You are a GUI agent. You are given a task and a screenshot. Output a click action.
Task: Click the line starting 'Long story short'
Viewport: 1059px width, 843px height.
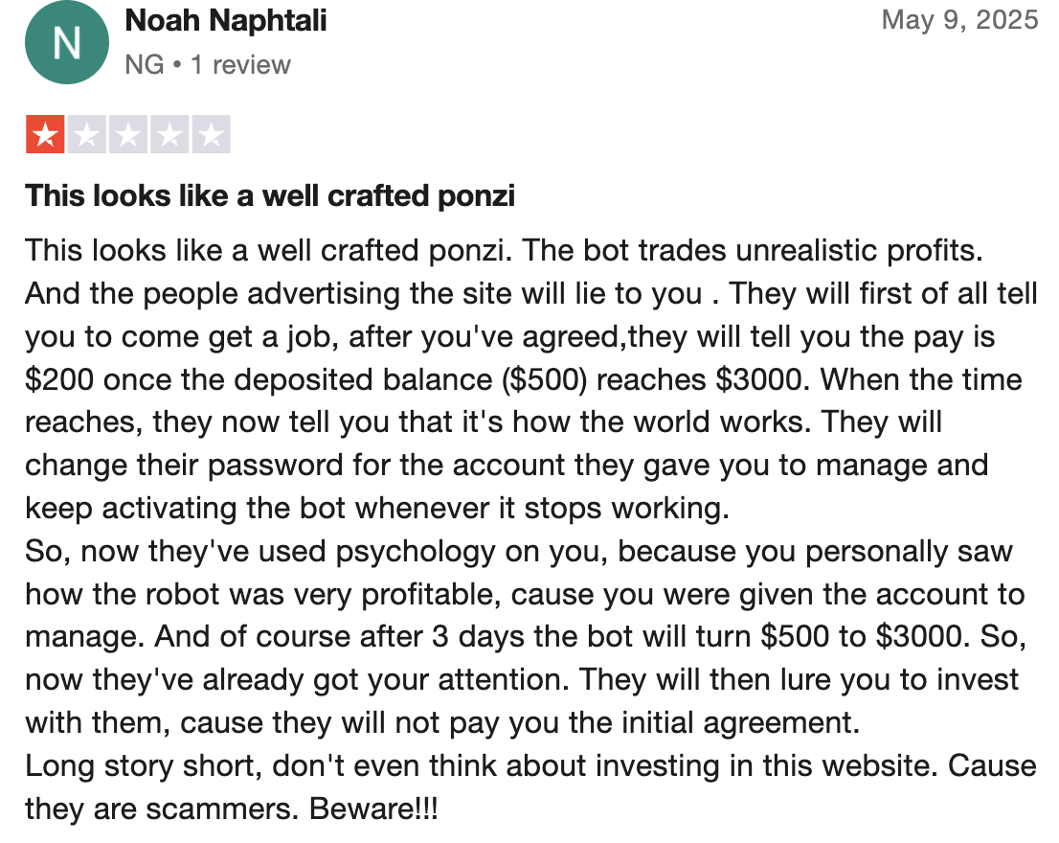coord(530,766)
